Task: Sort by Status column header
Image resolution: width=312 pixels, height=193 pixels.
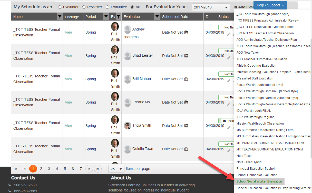Action: click(223, 17)
